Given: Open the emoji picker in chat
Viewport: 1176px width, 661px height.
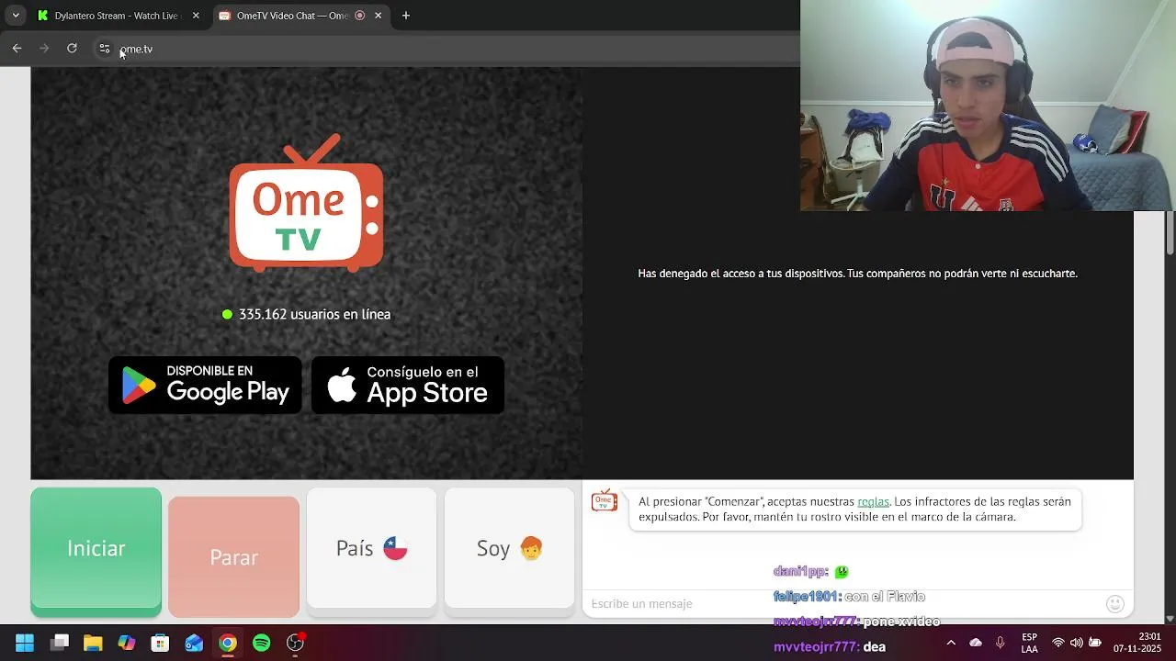Looking at the screenshot, I should click(x=1115, y=603).
